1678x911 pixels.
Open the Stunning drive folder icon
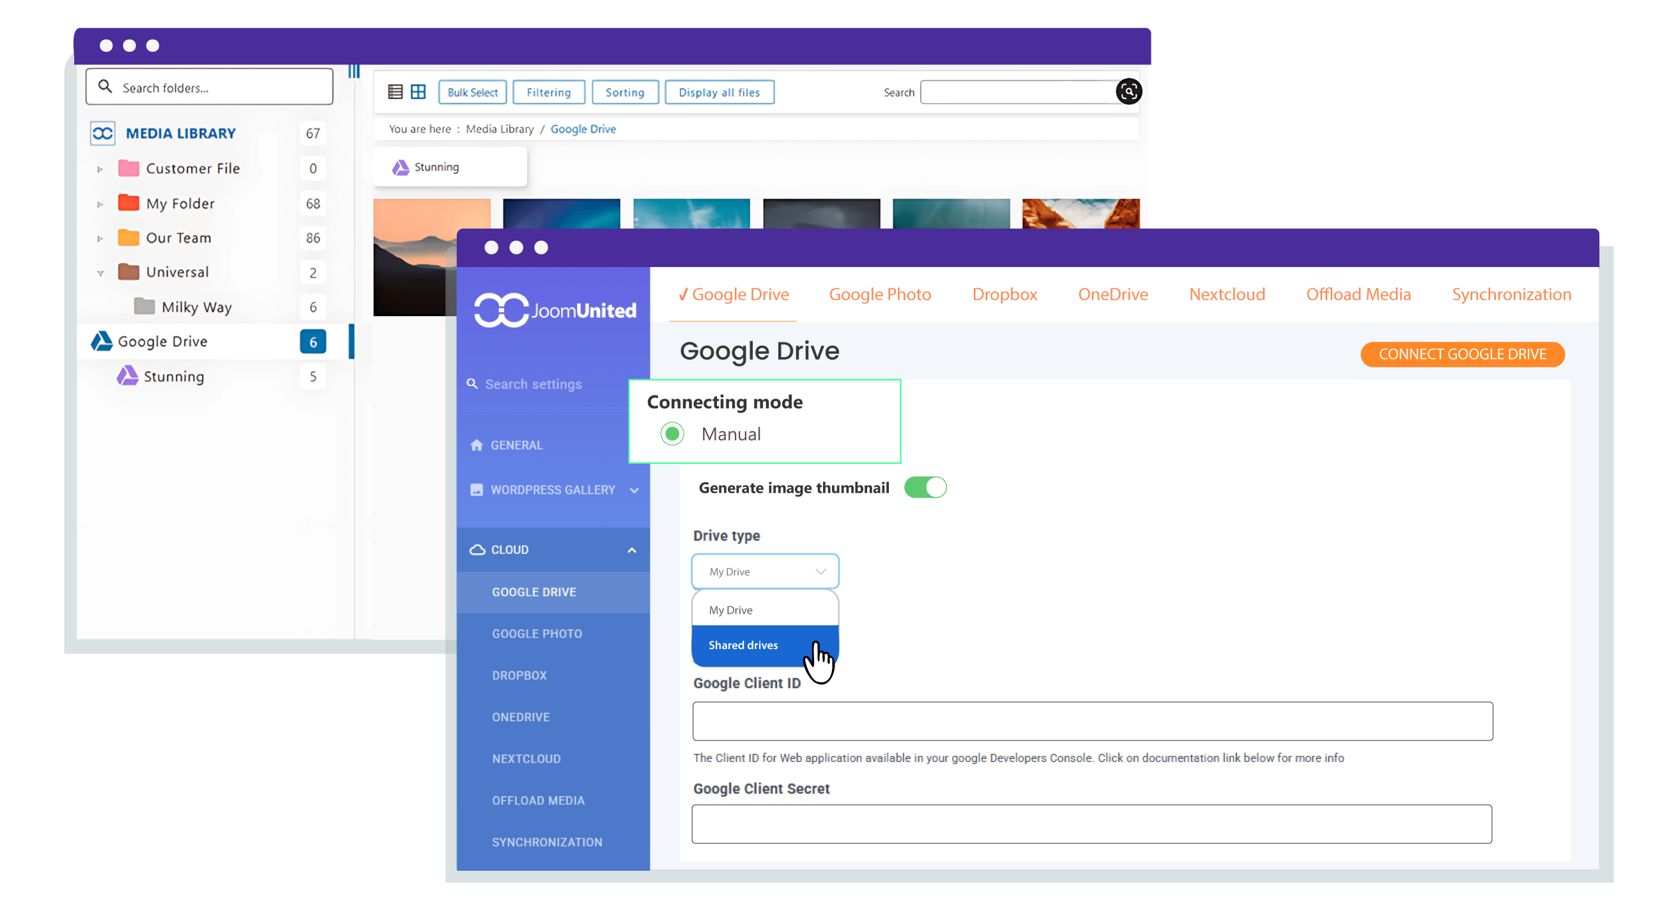point(127,376)
